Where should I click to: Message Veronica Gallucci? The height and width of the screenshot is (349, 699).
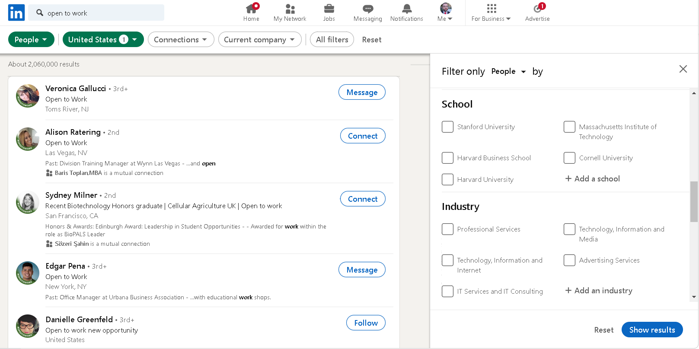click(362, 92)
